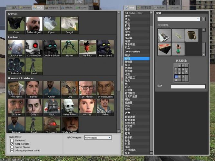Spawn a Rollermine

(x=16, y=66)
